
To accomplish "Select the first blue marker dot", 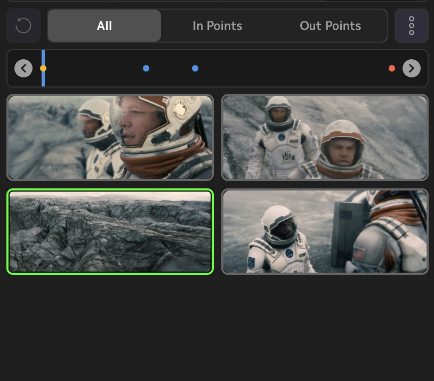I will pos(146,68).
